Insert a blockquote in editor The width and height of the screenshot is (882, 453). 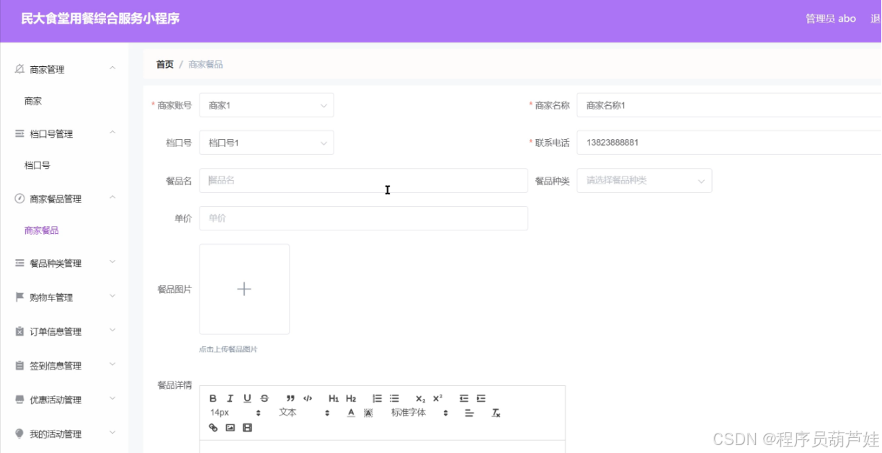[x=290, y=398]
